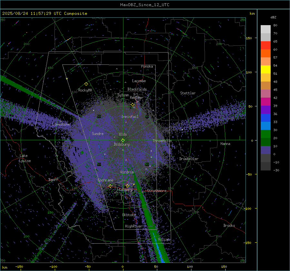Click the yellow diamond marker beside RockyMH
Screen dimensions: 290x271
(x=86, y=84)
